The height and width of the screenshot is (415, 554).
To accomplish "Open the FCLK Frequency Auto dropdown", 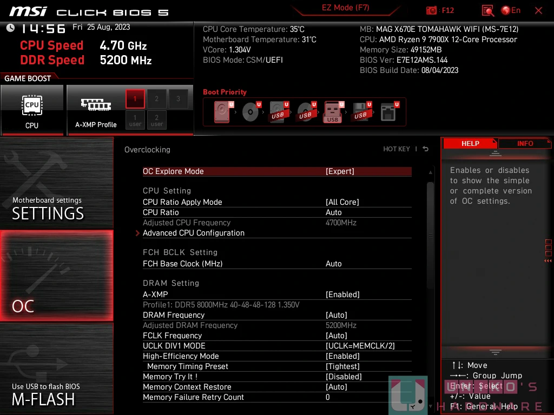I will [x=277, y=335].
